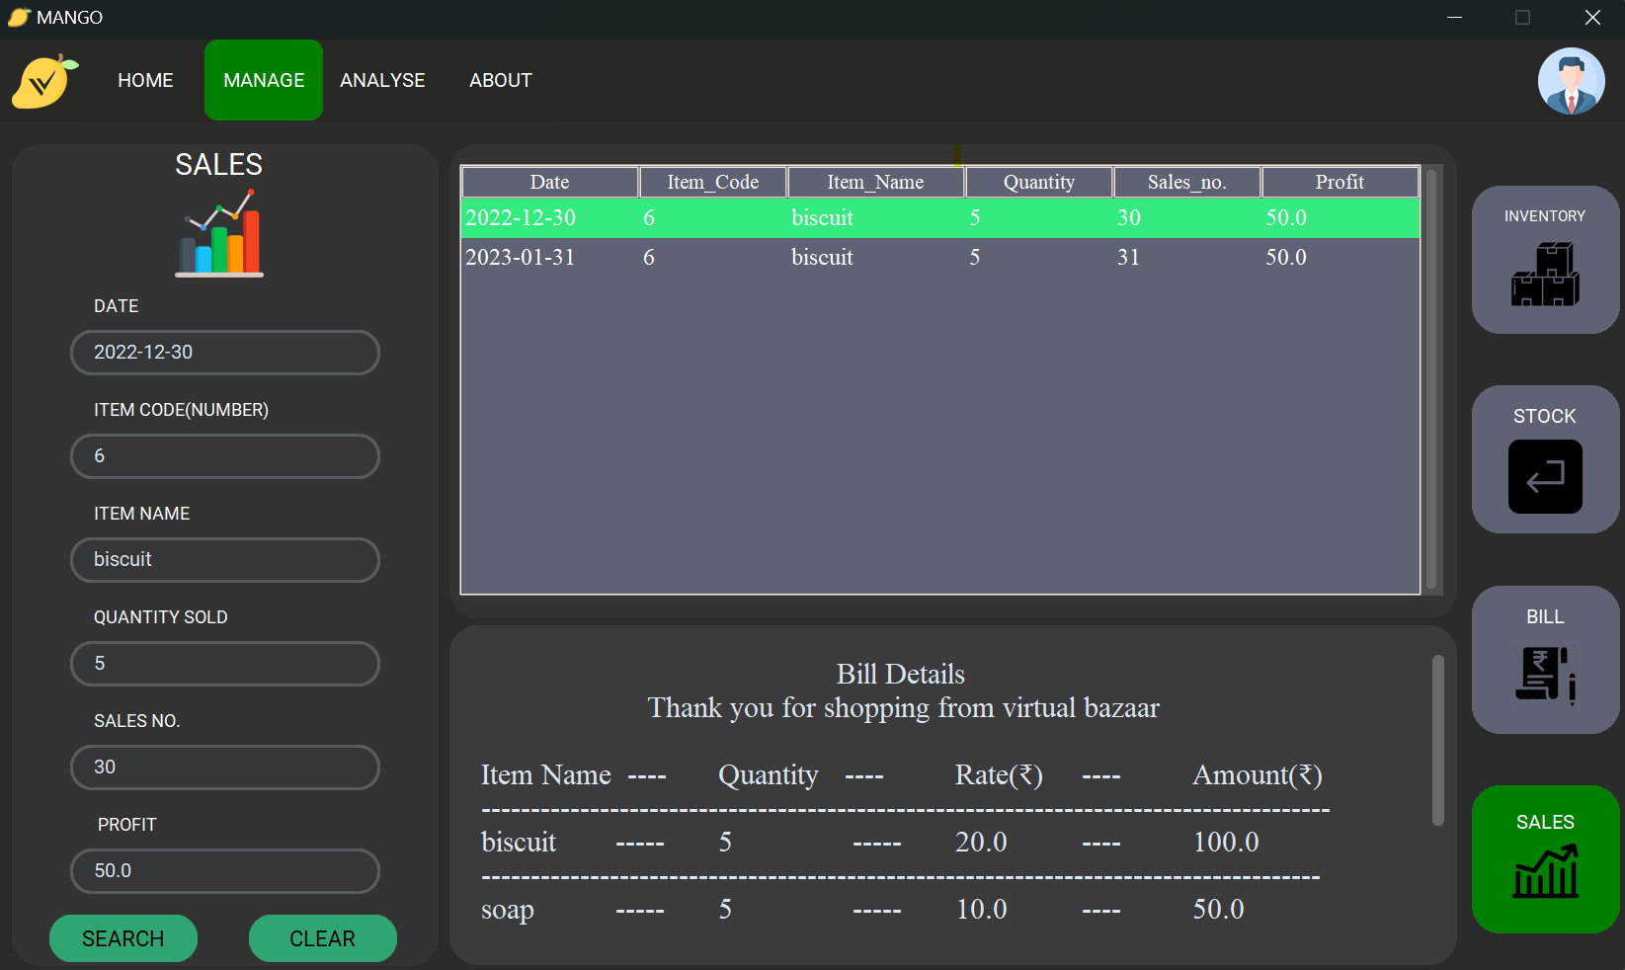Click the PROFIT field showing 50.0
The image size is (1625, 970).
click(x=224, y=871)
